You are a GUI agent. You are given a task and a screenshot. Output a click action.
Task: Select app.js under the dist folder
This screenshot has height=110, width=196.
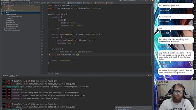(x=10, y=9)
